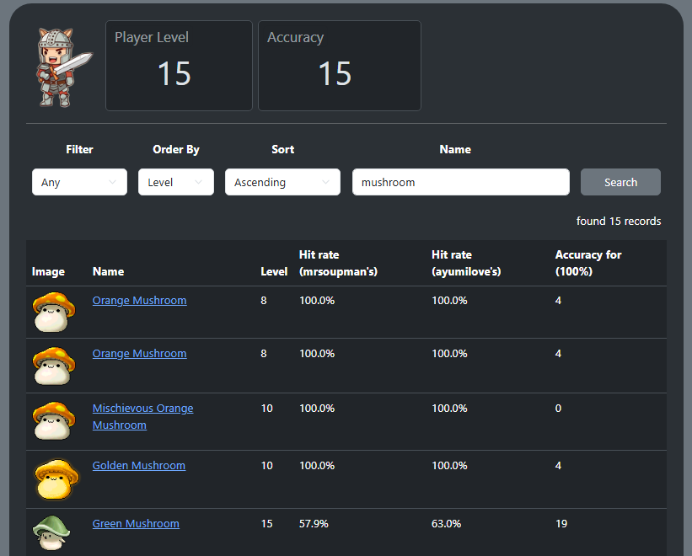Click the first Orange Mushroom monster image
This screenshot has width=692, height=556.
[54, 312]
